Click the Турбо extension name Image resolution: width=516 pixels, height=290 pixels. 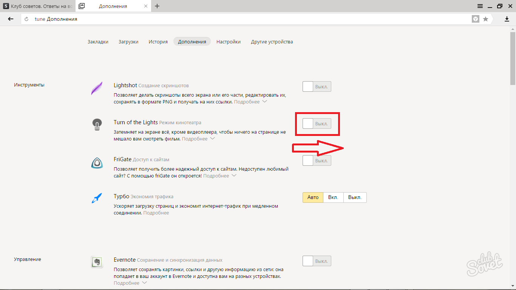click(122, 196)
